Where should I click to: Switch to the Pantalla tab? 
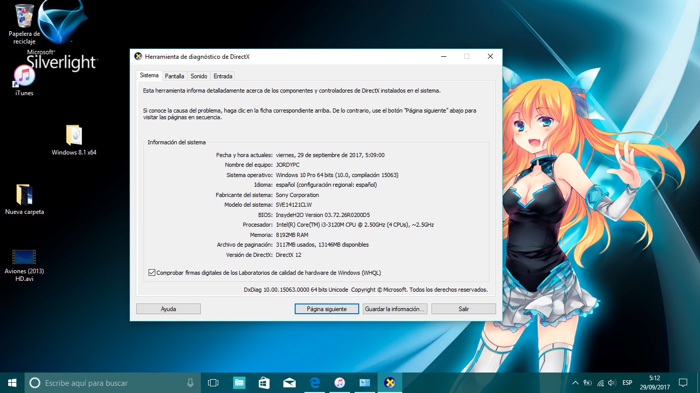(175, 76)
